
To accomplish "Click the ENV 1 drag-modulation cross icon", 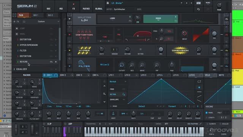I will pos(44,75).
